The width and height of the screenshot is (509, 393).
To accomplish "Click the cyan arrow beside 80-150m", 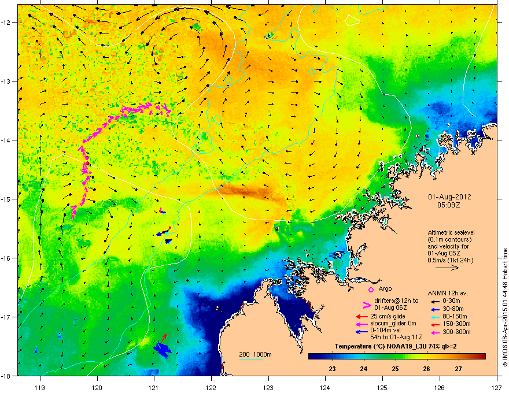I will 436,317.
